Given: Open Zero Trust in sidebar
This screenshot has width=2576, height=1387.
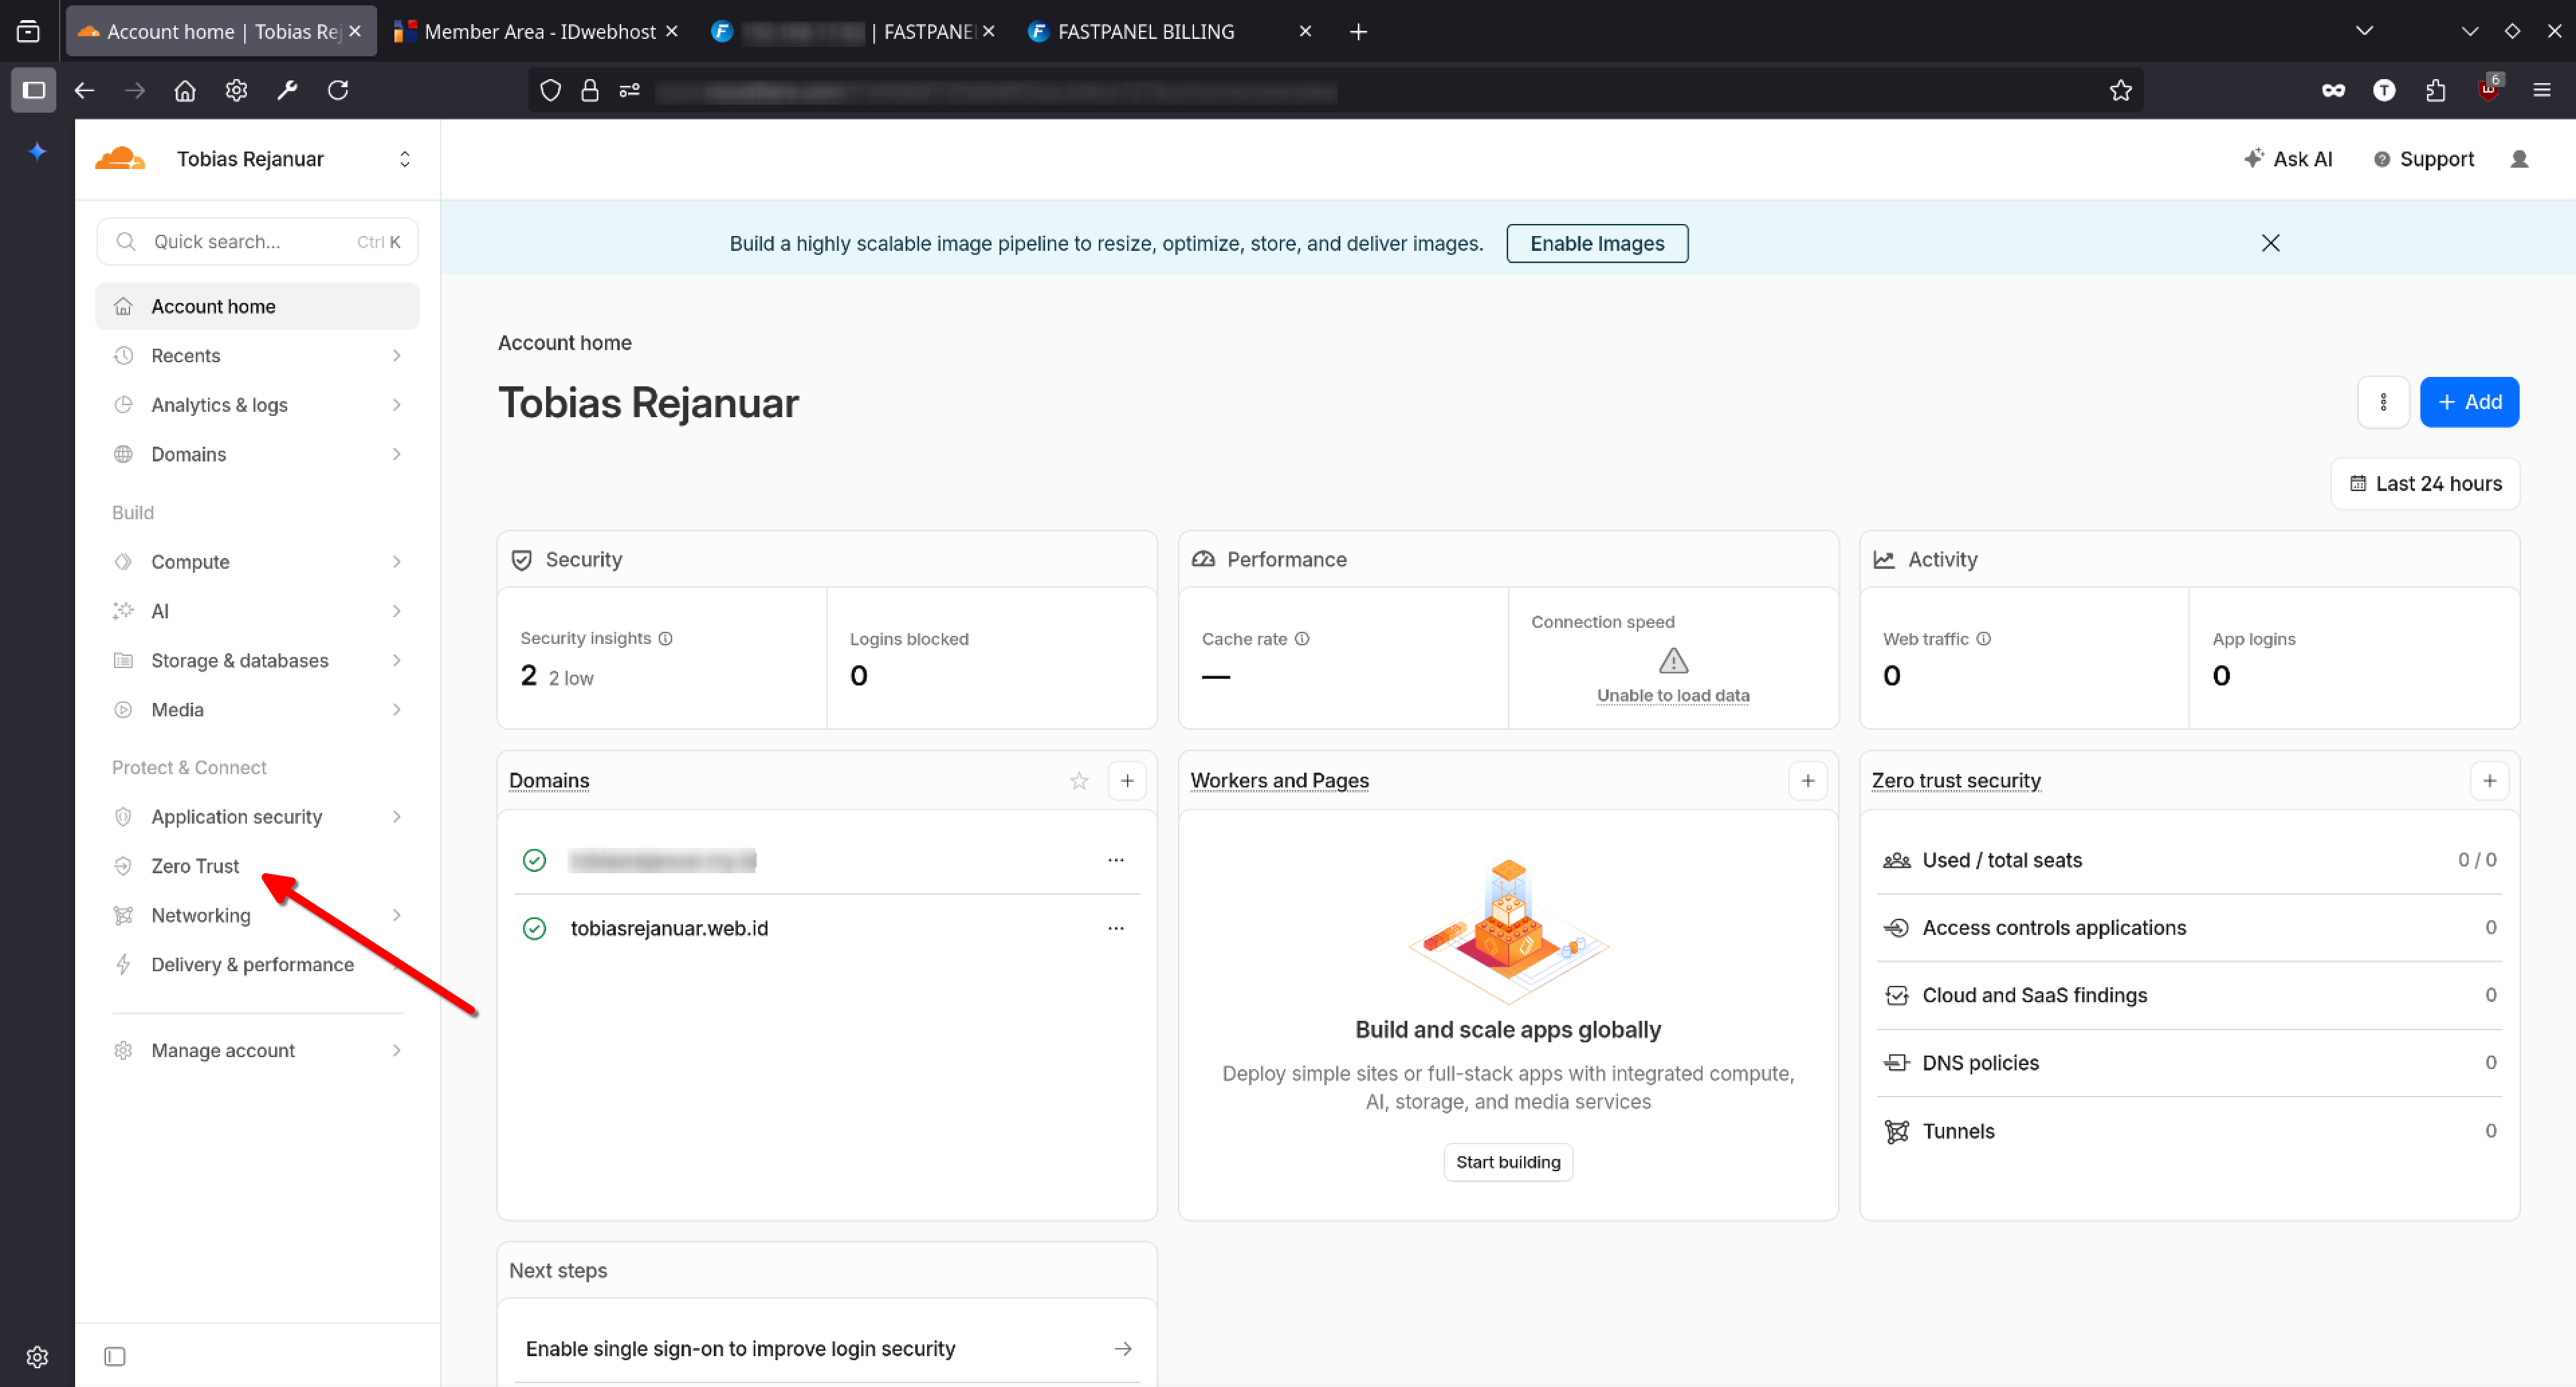Looking at the screenshot, I should [x=195, y=865].
